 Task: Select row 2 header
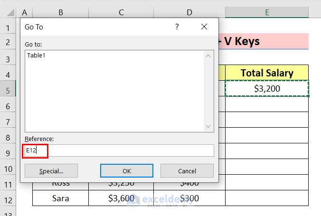click(8, 42)
